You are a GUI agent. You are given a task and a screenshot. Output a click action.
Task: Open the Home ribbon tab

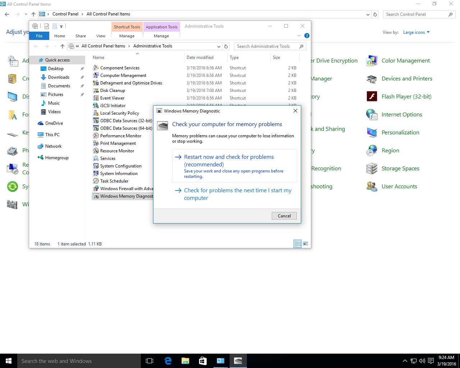[60, 36]
